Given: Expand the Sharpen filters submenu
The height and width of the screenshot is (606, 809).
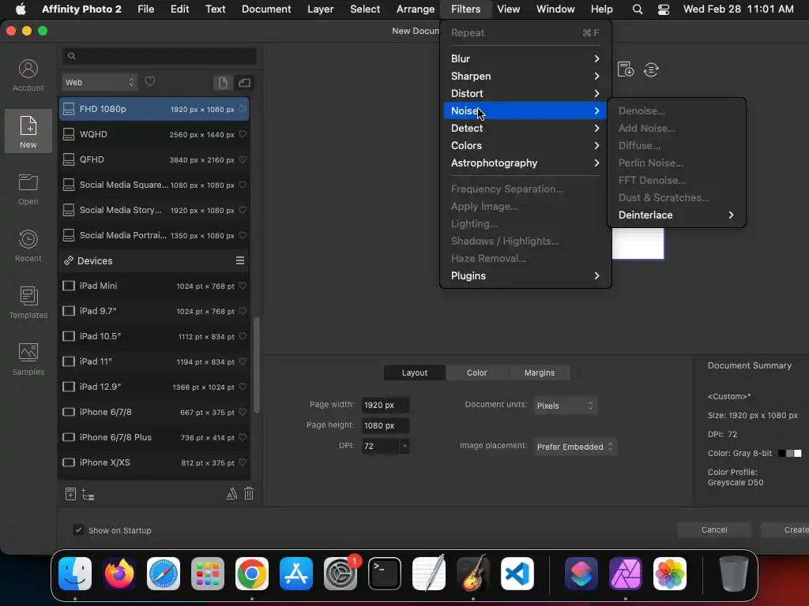Looking at the screenshot, I should click(525, 77).
